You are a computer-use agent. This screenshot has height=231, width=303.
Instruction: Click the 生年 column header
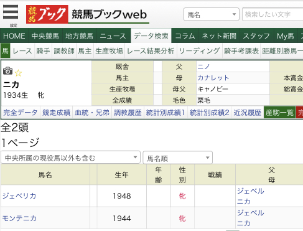121,174
